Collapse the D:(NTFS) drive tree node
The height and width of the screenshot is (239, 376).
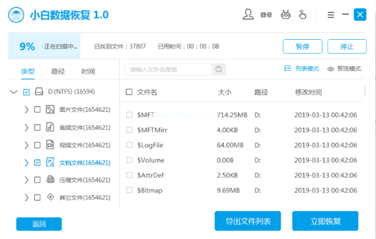tap(13, 92)
